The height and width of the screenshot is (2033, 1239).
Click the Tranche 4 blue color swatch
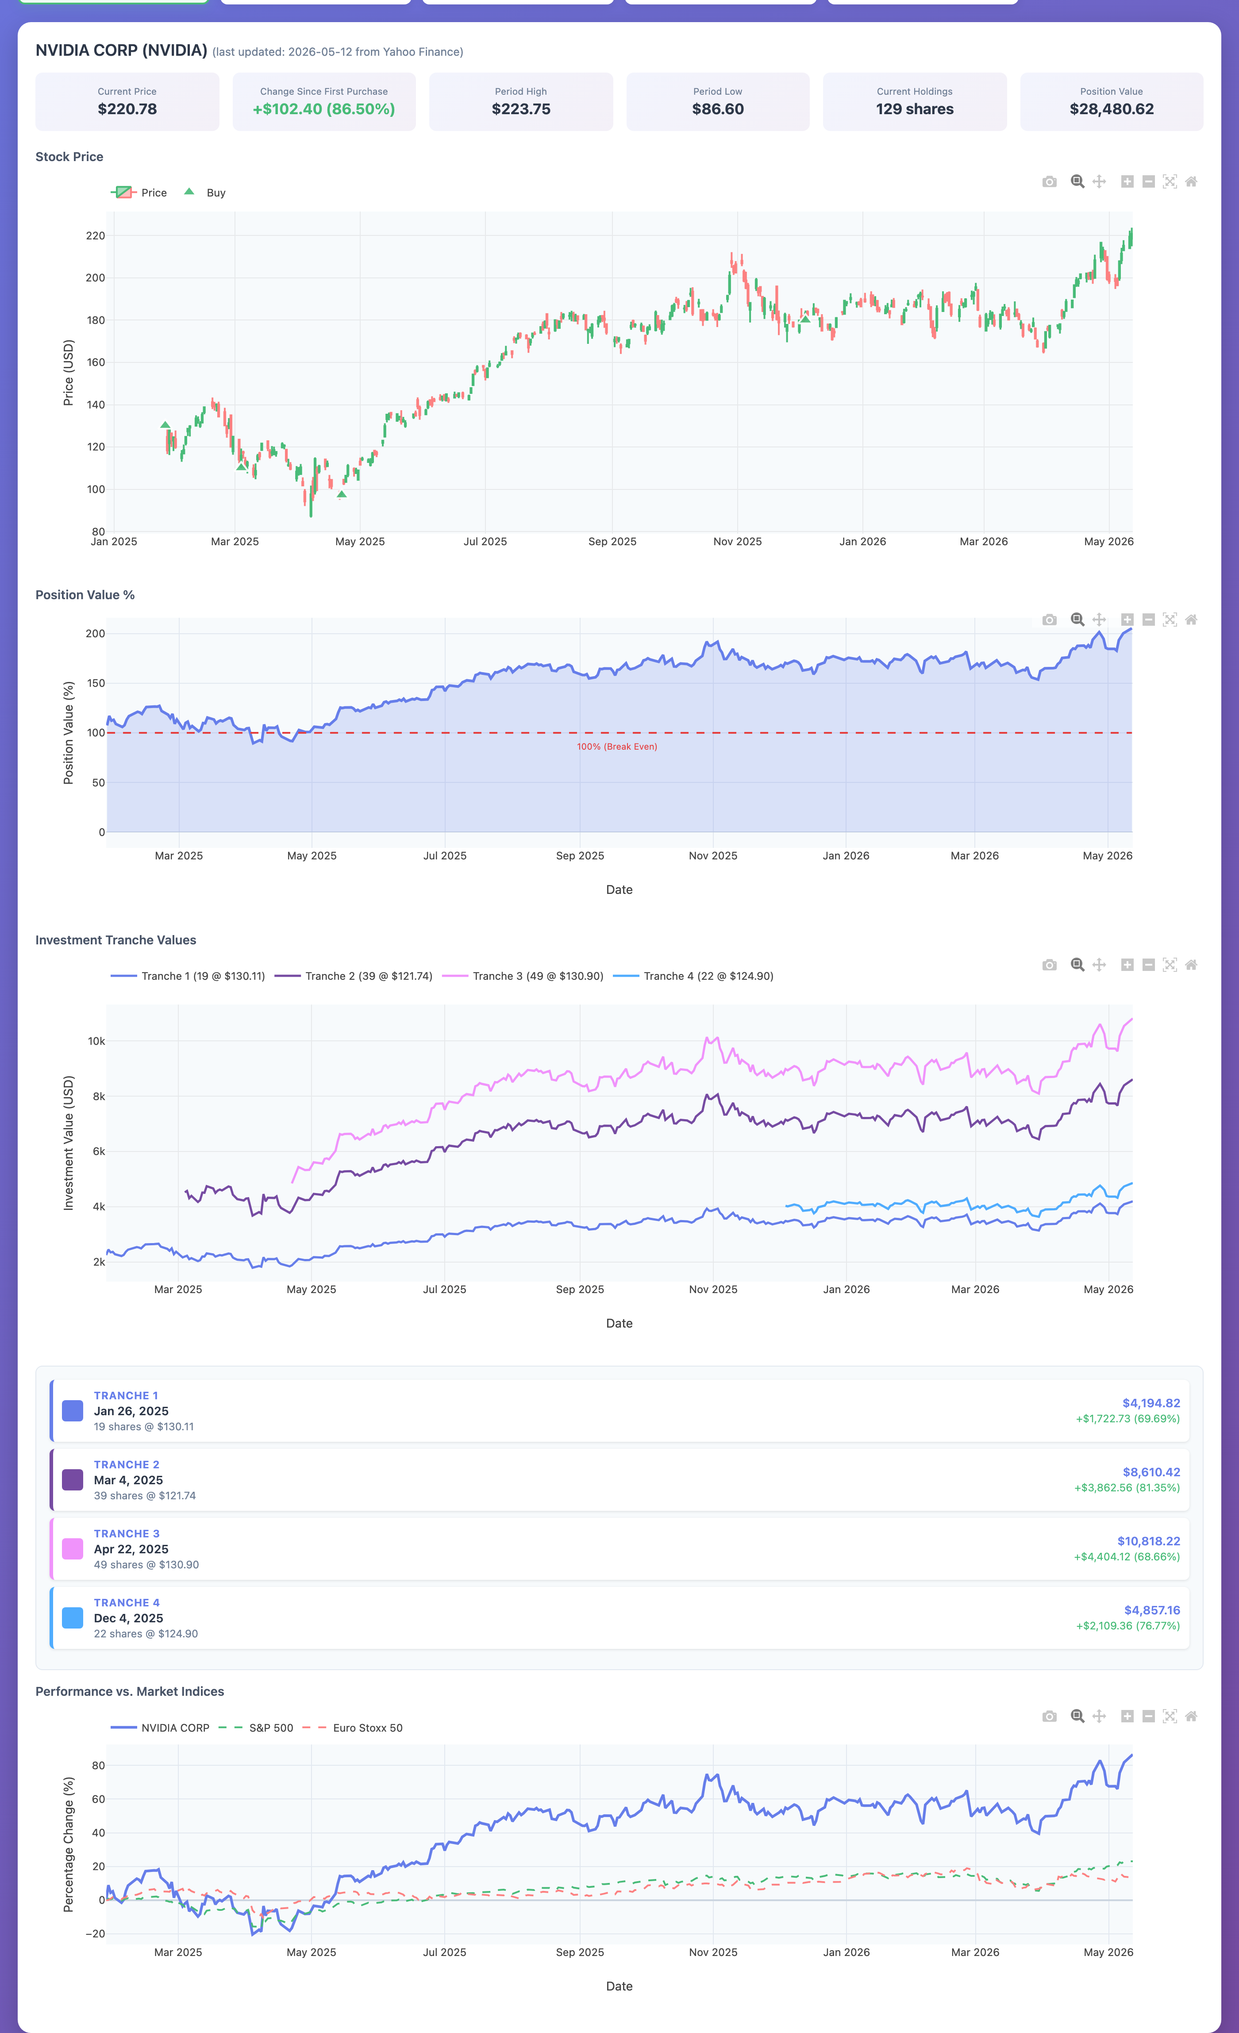pyautogui.click(x=73, y=1618)
